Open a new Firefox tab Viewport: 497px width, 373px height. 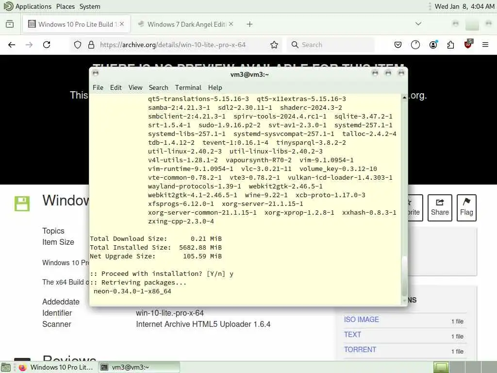[x=249, y=24]
